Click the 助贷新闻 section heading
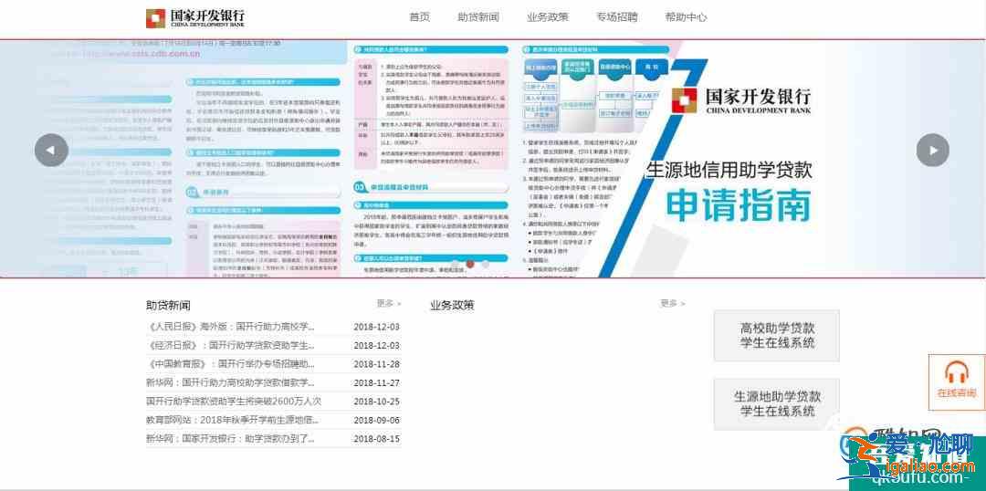Viewport: 986px width, 491px height. pyautogui.click(x=168, y=306)
